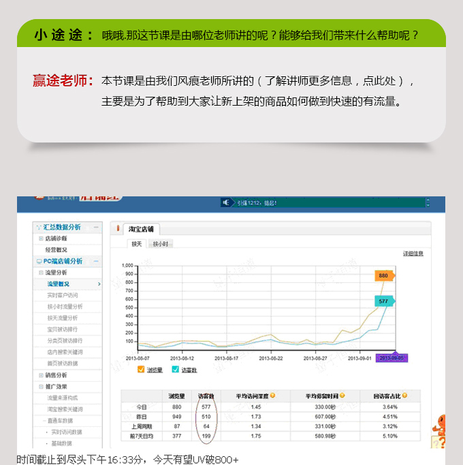
Task: Click the red marker icon left of 淘宝店铺 tab
Action: pos(118,228)
